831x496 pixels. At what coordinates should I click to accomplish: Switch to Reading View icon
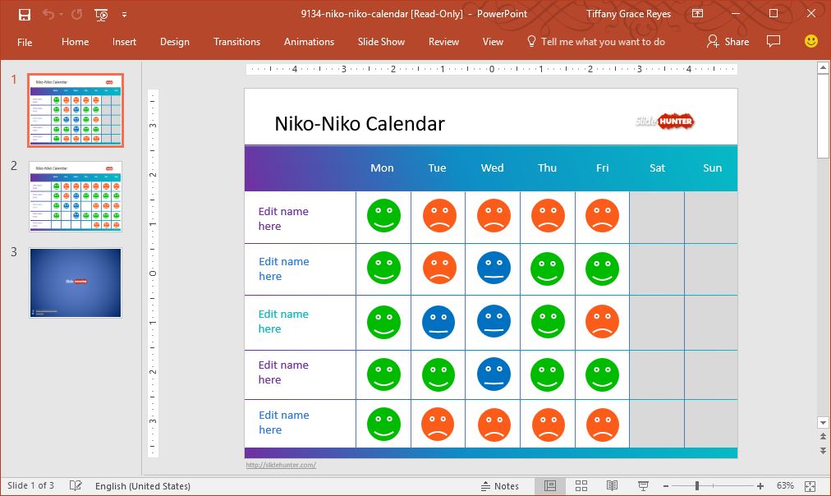tap(612, 486)
